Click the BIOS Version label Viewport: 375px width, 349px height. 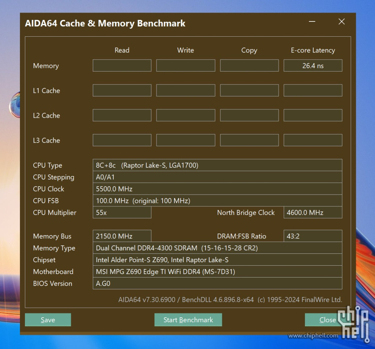pyautogui.click(x=52, y=283)
